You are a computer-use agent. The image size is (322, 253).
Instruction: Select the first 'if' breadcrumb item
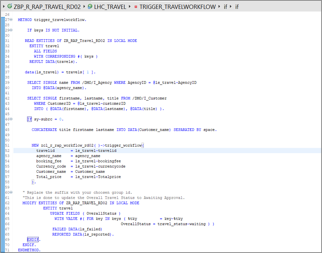click(225, 7)
